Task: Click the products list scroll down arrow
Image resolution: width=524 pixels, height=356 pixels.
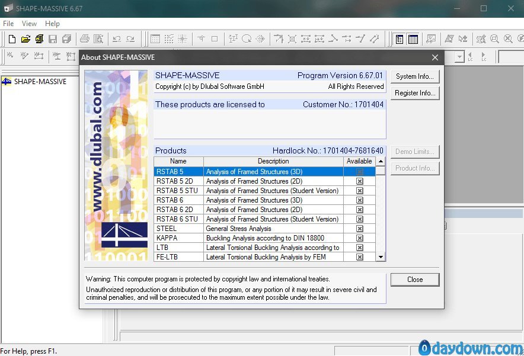Action: (381, 257)
